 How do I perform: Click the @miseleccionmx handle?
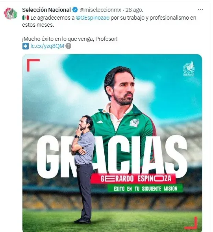(100, 10)
